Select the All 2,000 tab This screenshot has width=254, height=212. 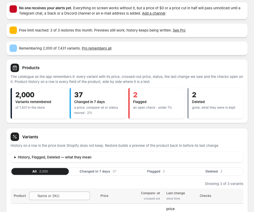coord(40,171)
